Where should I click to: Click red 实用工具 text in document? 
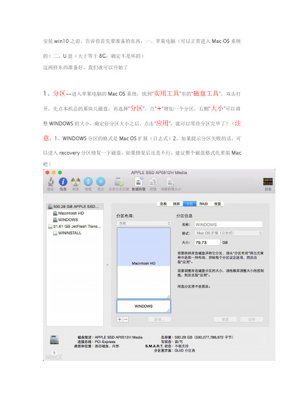coord(166,93)
